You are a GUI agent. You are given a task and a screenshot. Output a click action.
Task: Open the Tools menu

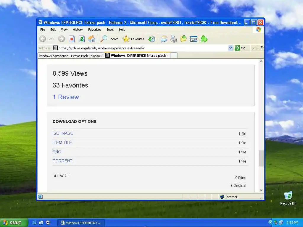[x=110, y=30]
